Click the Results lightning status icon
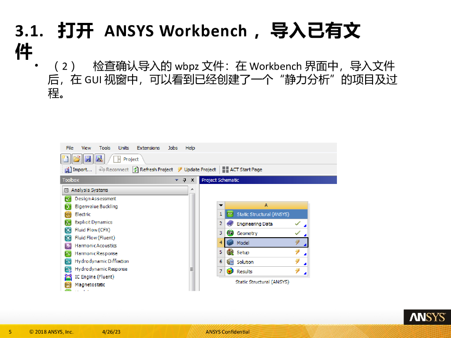This screenshot has height=338, width=451. [x=298, y=271]
